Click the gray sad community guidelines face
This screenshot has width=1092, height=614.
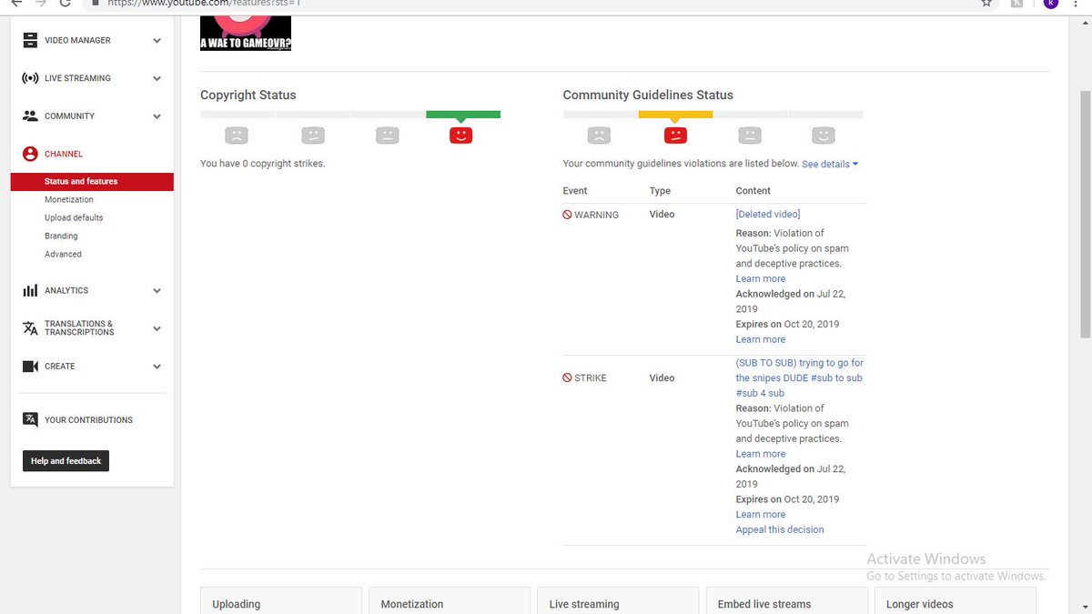pos(599,136)
